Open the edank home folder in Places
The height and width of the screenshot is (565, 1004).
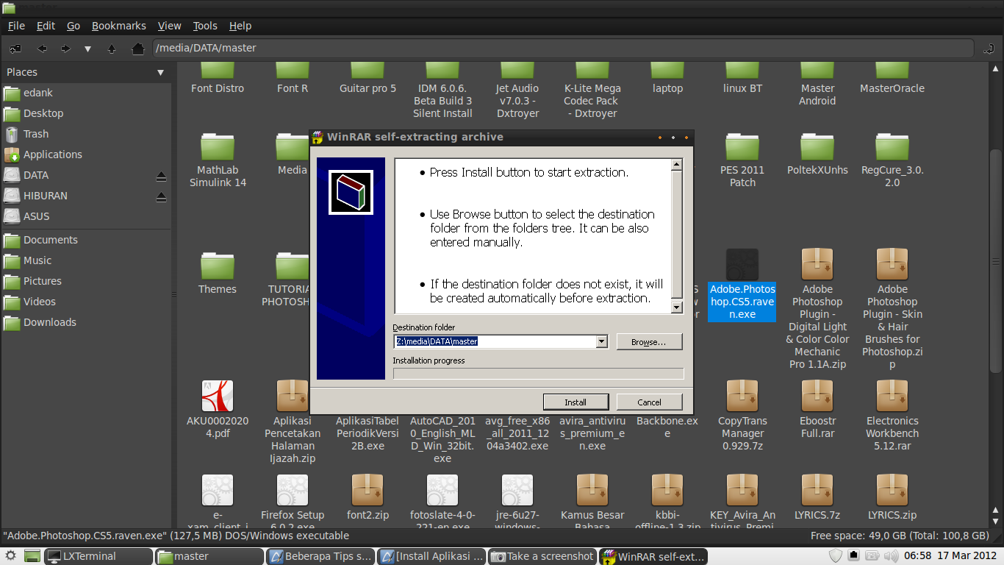pos(86,93)
